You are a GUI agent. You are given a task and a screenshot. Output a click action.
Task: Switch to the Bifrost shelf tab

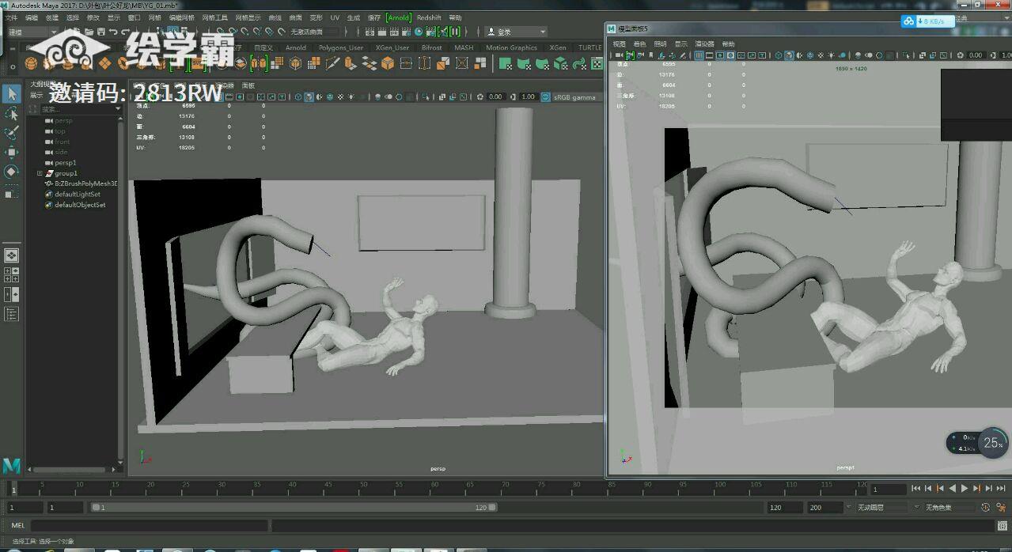[x=432, y=47]
